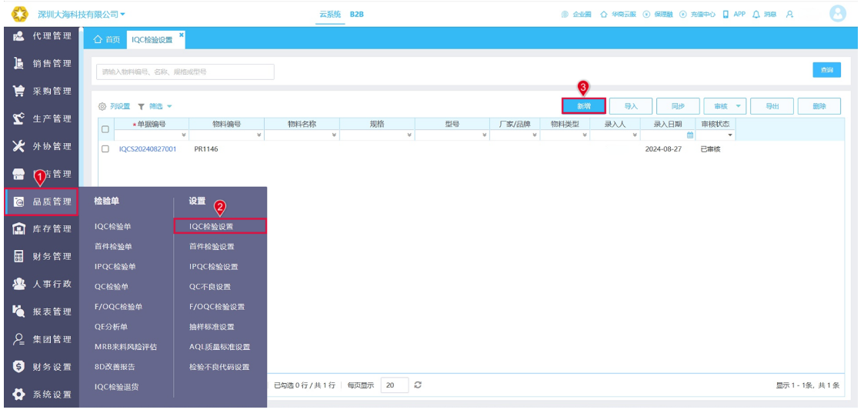Choose QE分析单 menu entry
Image resolution: width=864 pixels, height=413 pixels.
point(111,327)
